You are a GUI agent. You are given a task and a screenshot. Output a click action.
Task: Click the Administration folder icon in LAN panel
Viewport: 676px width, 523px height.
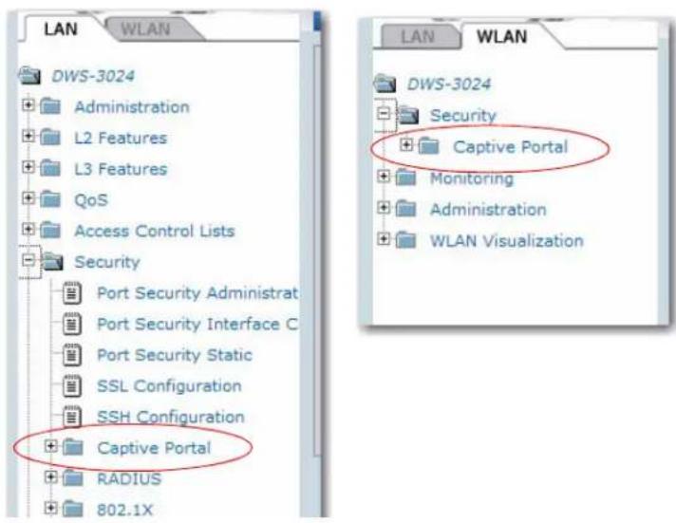(50, 105)
